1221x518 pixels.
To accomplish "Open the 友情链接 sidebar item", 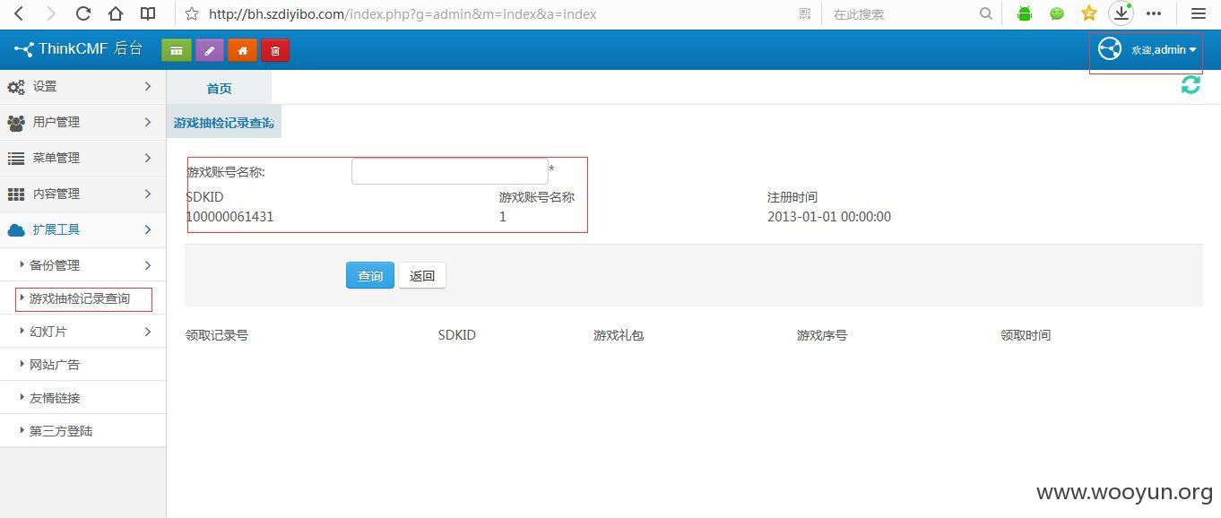I will point(82,398).
